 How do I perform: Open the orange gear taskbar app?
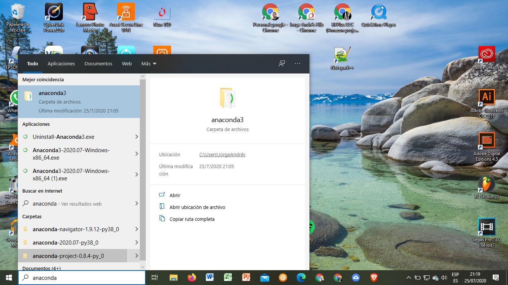(283, 278)
